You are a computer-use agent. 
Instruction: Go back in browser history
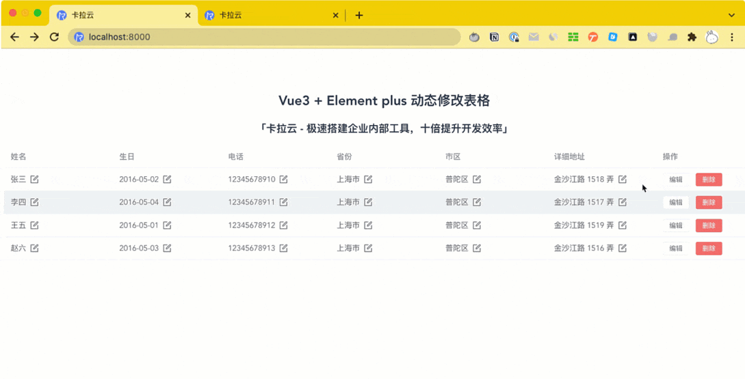(15, 37)
